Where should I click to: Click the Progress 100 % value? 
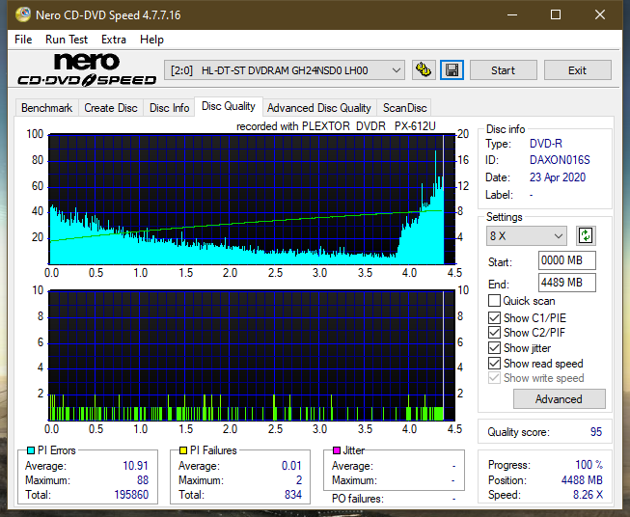point(589,465)
